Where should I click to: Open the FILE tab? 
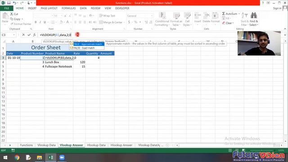click(x=7, y=8)
